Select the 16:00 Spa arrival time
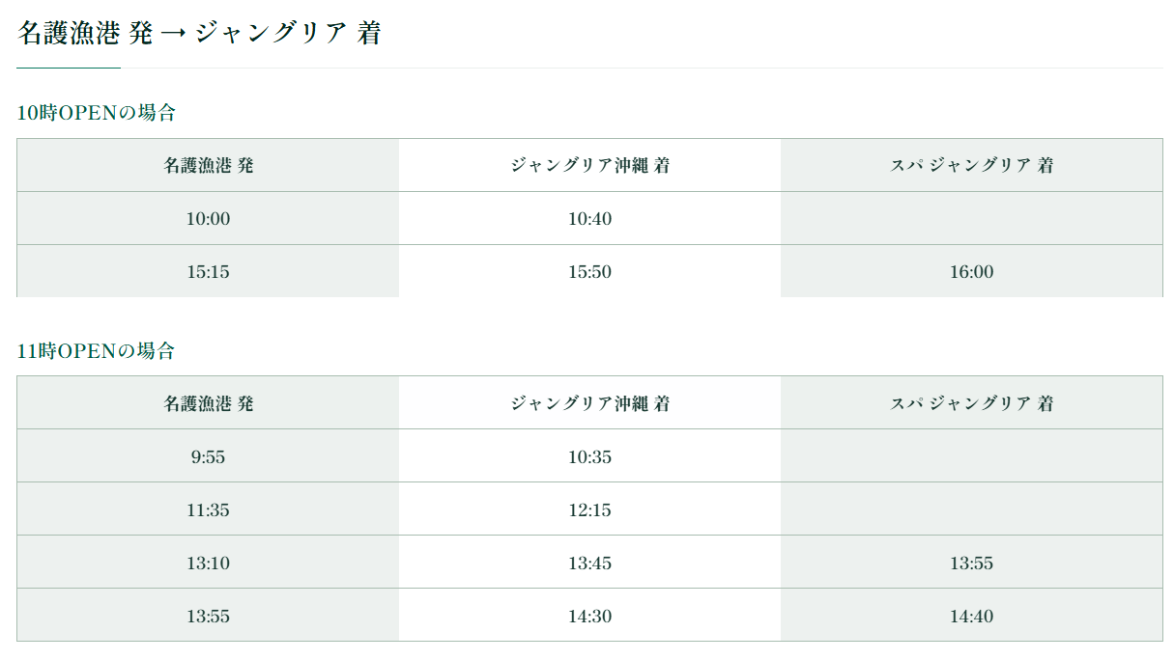The image size is (1174, 660). pyautogui.click(x=971, y=272)
